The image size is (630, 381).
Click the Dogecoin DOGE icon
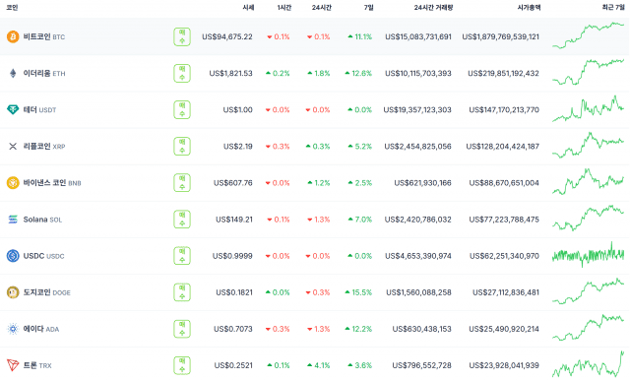(13, 292)
